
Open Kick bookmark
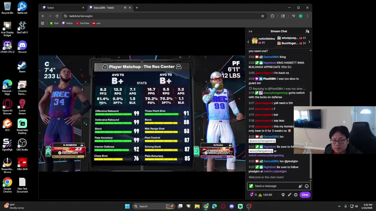pos(54,23)
